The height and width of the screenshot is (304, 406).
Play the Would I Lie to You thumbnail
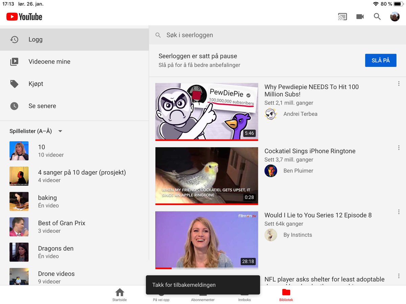pos(207,240)
